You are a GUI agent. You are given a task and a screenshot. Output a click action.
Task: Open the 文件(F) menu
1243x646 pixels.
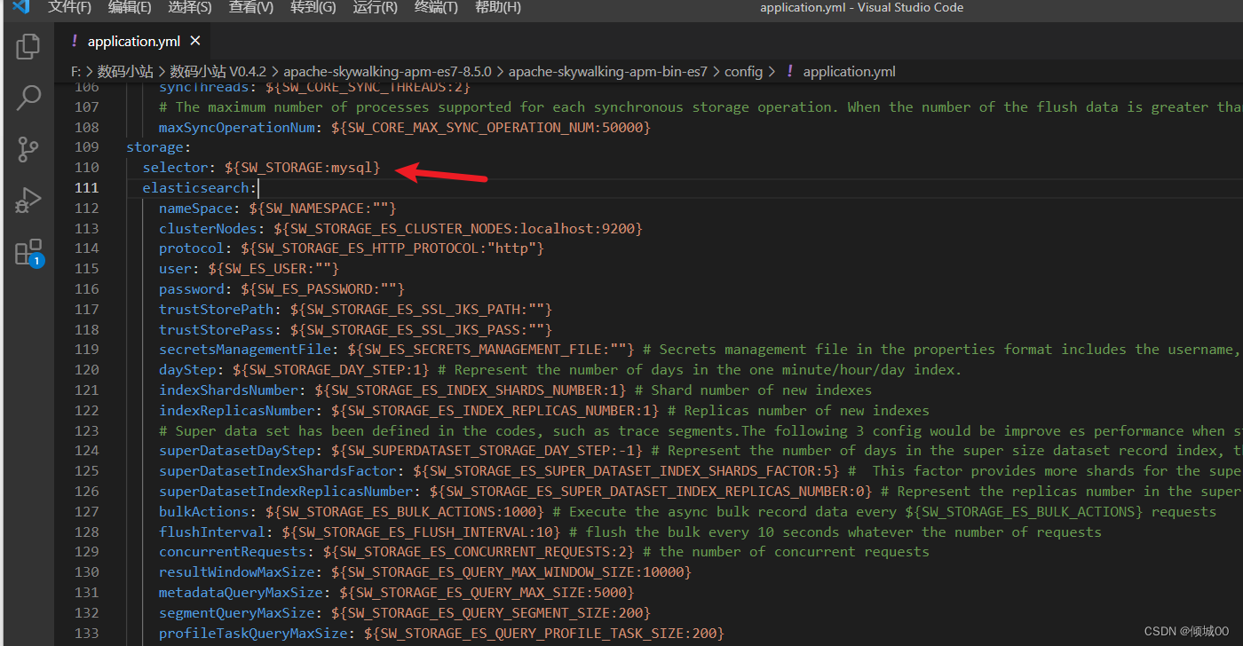coord(69,7)
